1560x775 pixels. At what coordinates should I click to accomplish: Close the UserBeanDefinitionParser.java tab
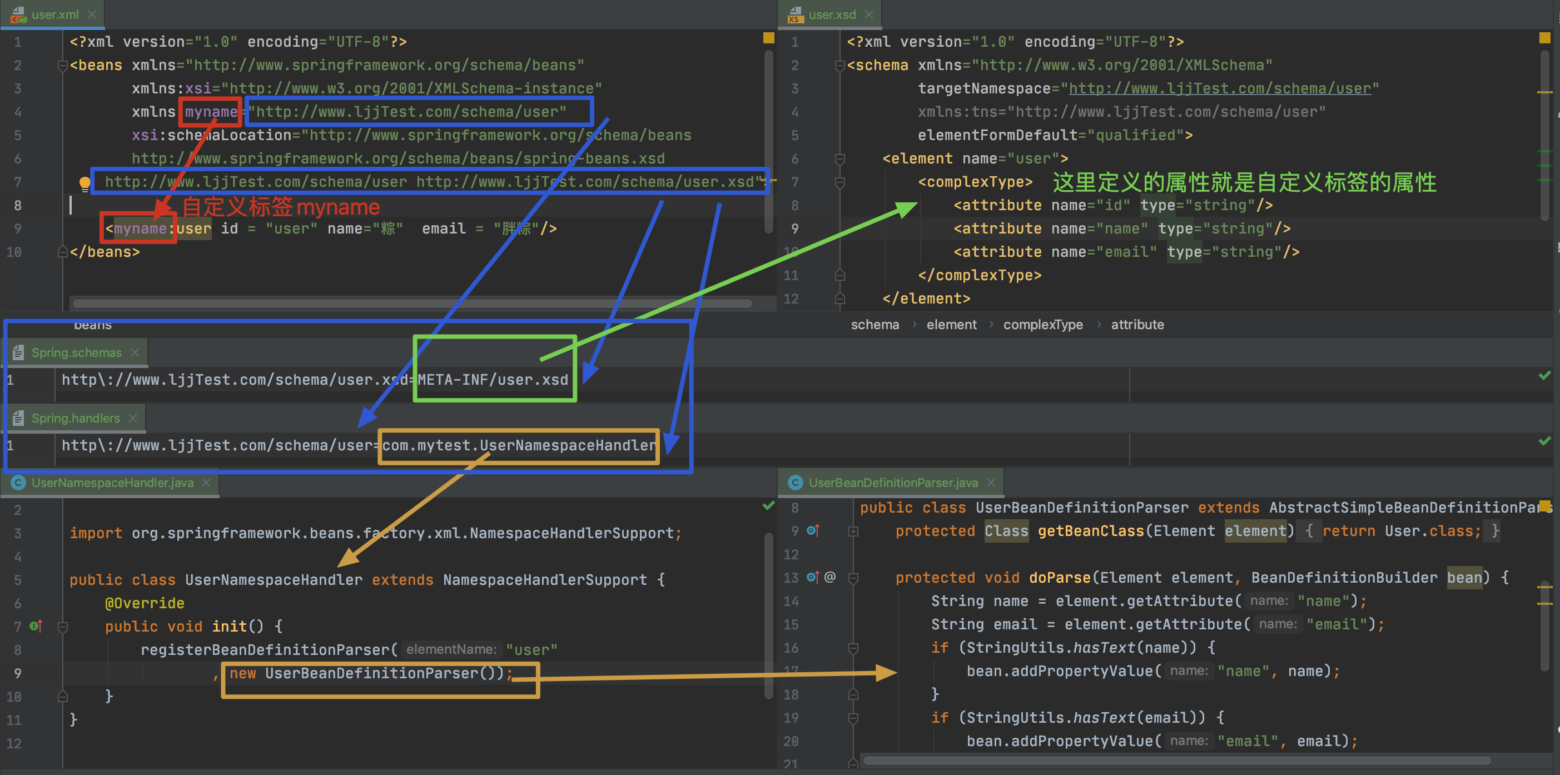(991, 483)
